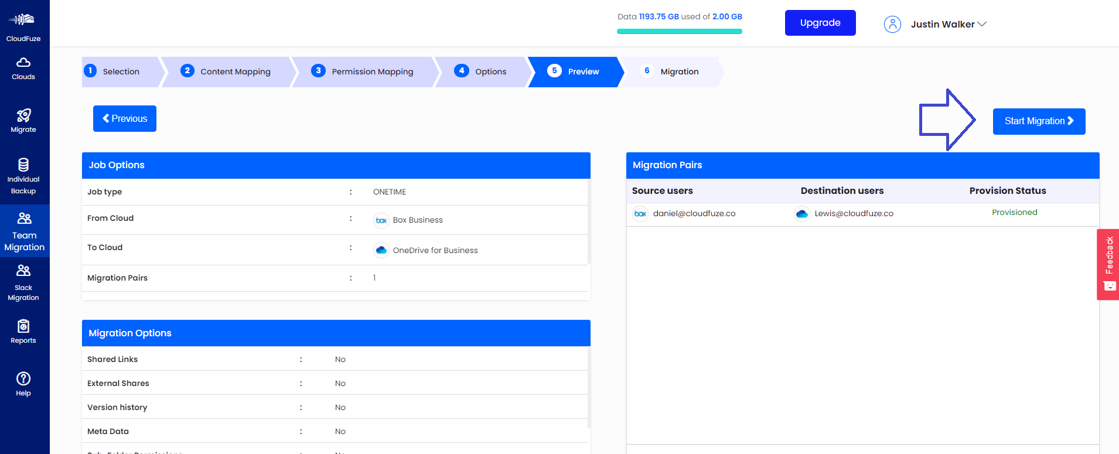Click the No value for Shared Links

[x=340, y=360]
